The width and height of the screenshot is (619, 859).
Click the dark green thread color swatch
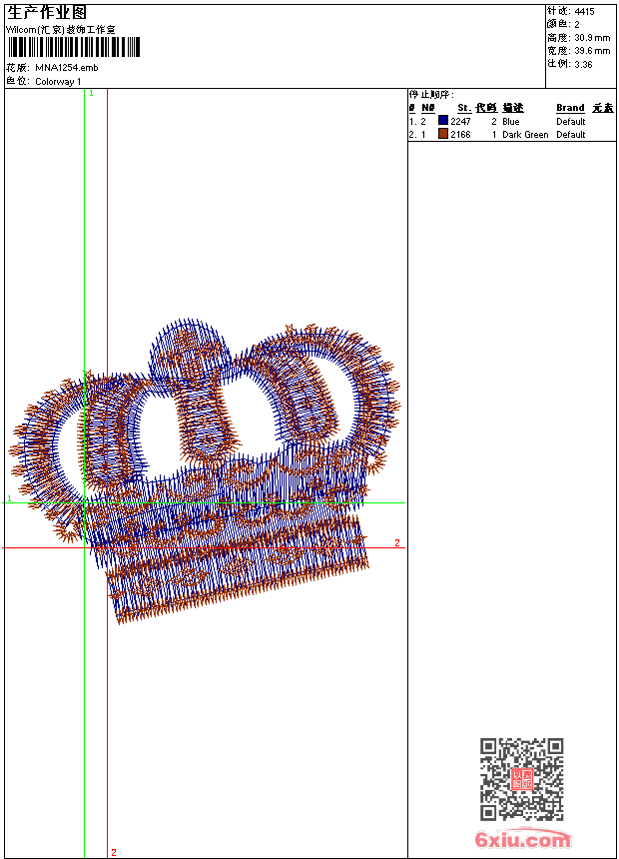tap(443, 134)
